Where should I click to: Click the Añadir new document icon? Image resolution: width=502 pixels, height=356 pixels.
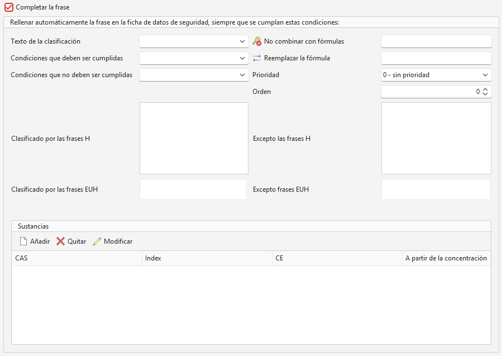click(23, 241)
